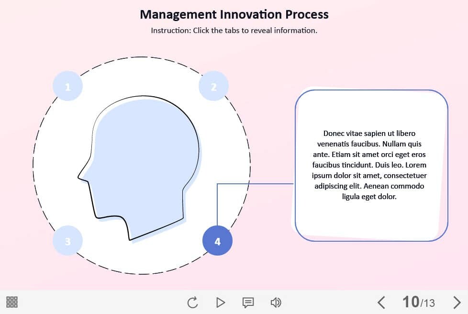This screenshot has height=314, width=468.
Task: Click the info panel's blue rounded border
Action: click(295, 165)
